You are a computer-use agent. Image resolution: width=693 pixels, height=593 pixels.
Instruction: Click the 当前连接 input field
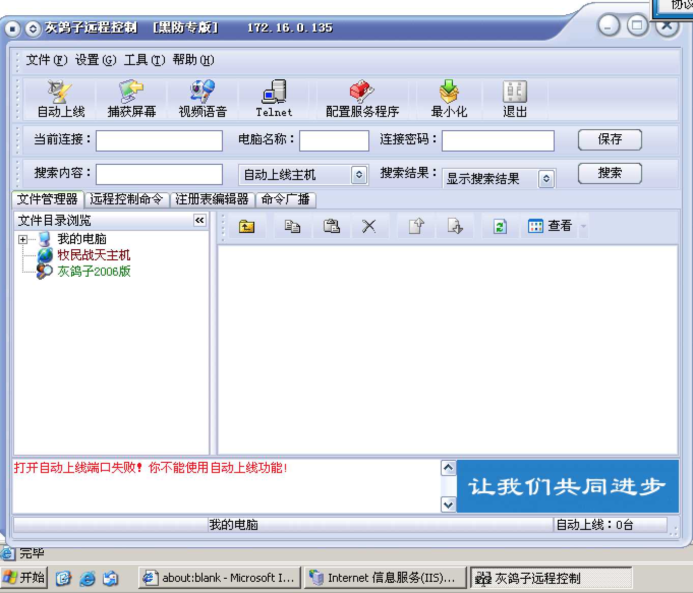point(159,140)
